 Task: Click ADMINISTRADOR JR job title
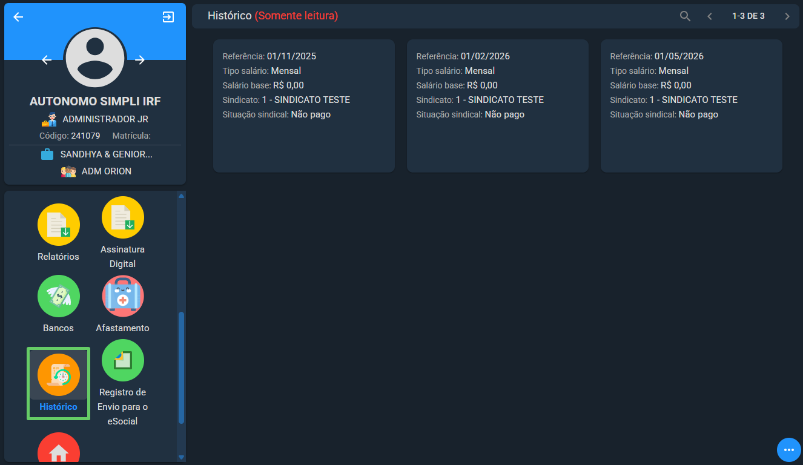105,119
